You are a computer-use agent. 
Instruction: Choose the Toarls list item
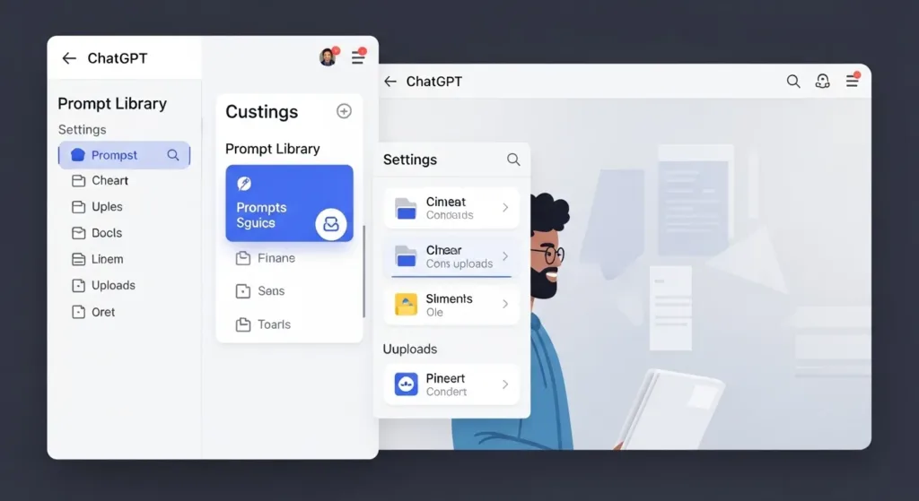click(x=274, y=324)
